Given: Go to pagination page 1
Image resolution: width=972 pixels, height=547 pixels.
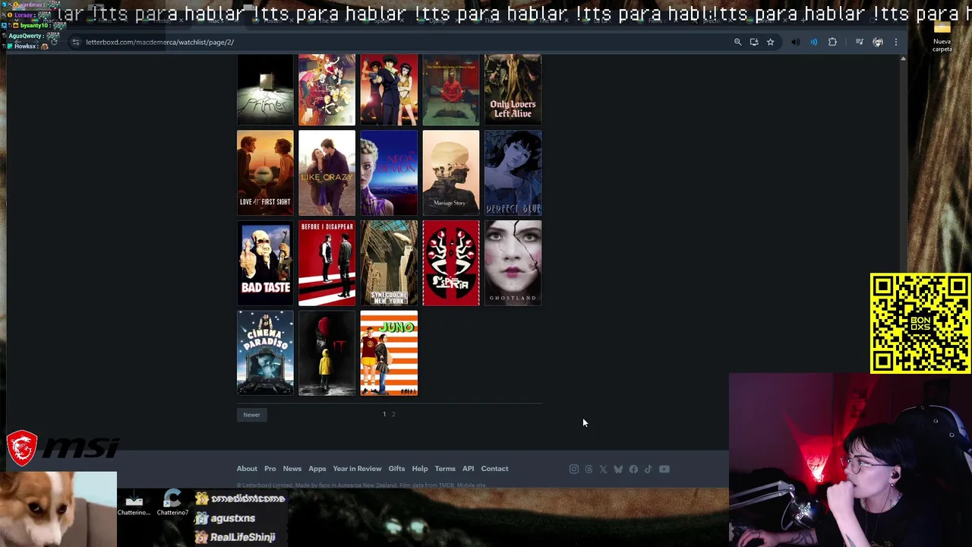Looking at the screenshot, I should point(384,414).
